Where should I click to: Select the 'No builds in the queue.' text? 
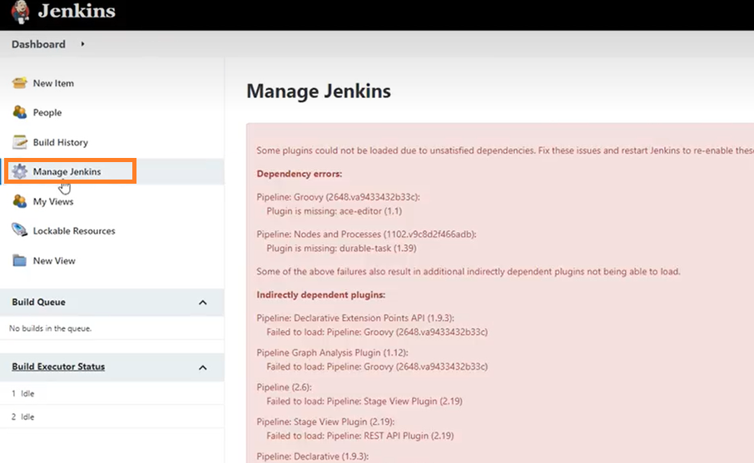click(x=50, y=328)
